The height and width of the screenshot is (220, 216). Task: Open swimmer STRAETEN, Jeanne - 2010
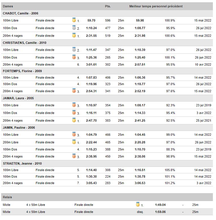(x=22, y=163)
